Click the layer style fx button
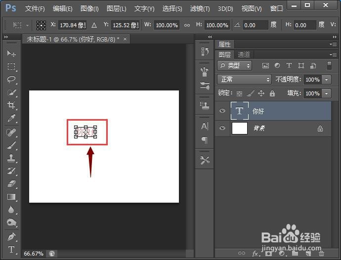Viewport: 341px width, 260px height. (x=256, y=254)
